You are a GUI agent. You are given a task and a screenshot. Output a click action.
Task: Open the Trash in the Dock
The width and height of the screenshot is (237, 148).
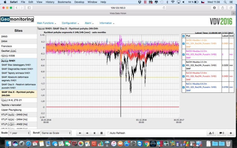point(228,144)
